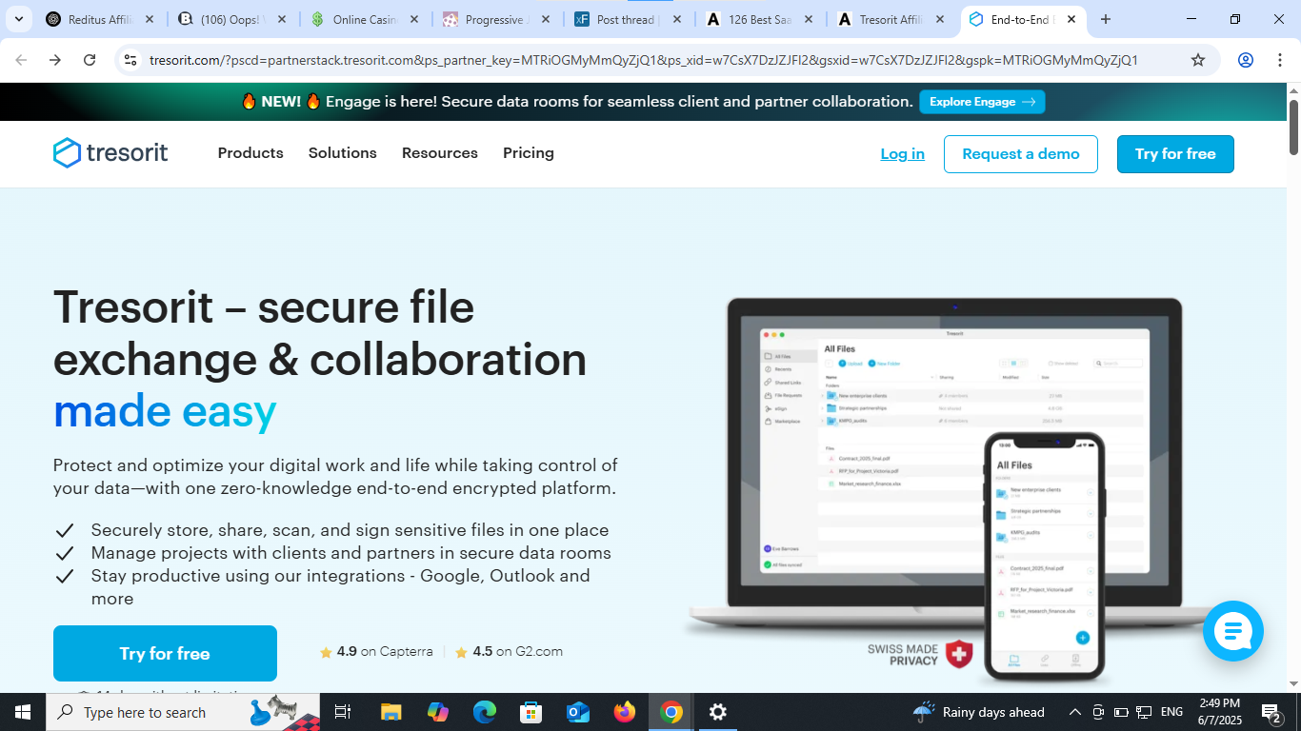Click the Tresorit logo in the header
Screen dimensions: 1301x731
point(110,152)
